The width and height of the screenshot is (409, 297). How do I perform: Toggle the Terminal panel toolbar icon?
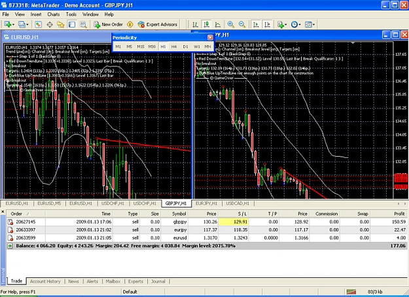click(72, 24)
